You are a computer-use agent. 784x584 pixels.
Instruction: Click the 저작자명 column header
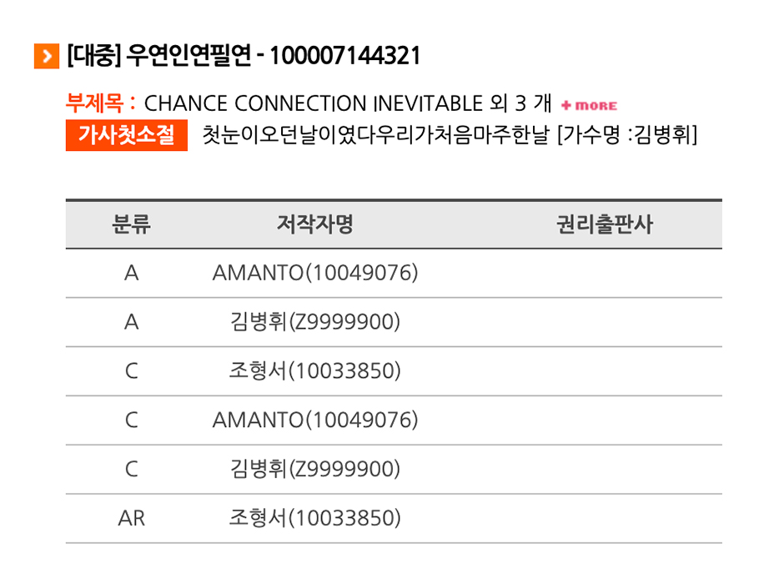click(315, 224)
